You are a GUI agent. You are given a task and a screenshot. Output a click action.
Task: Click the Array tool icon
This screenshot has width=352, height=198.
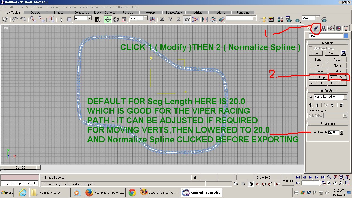pos(213,19)
